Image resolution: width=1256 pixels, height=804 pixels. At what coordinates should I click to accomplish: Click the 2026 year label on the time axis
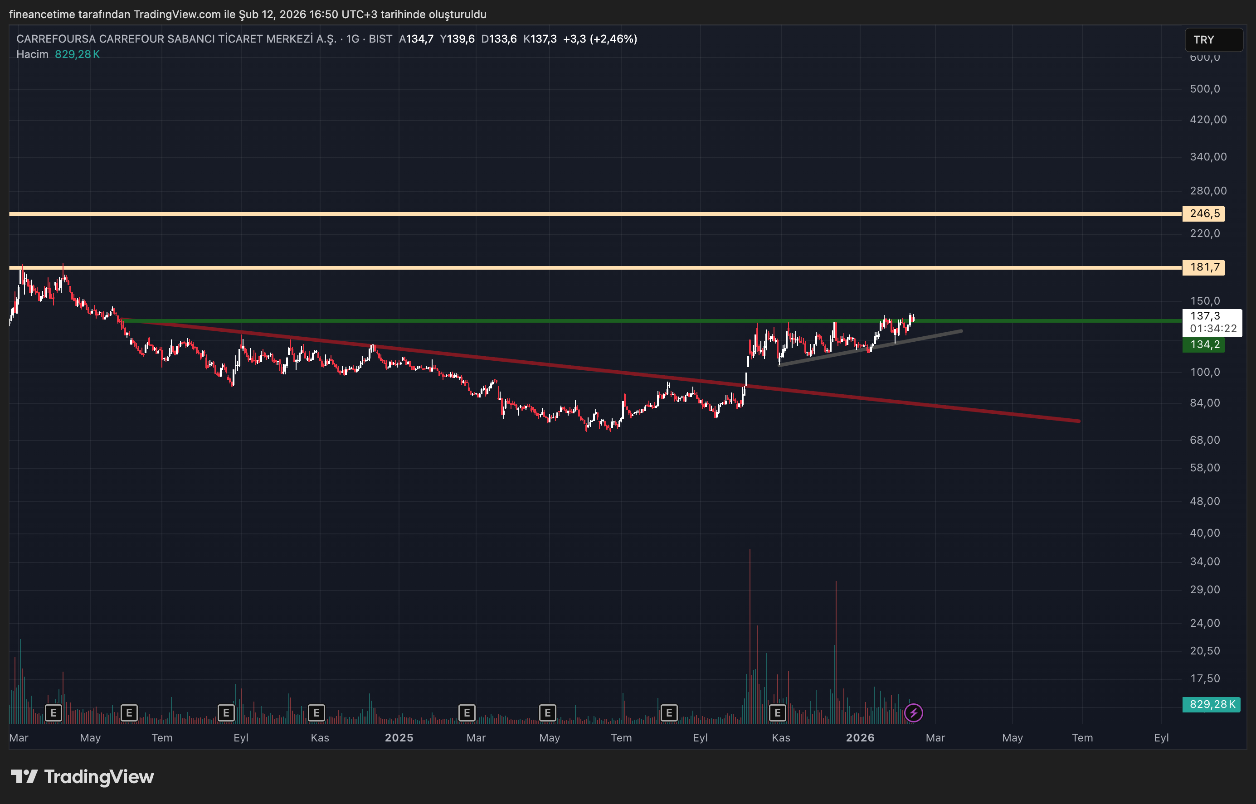click(860, 738)
